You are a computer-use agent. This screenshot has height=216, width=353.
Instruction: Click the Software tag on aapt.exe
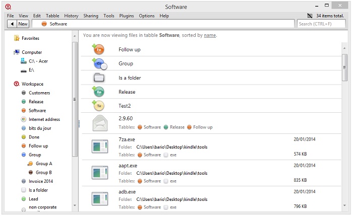(149, 181)
